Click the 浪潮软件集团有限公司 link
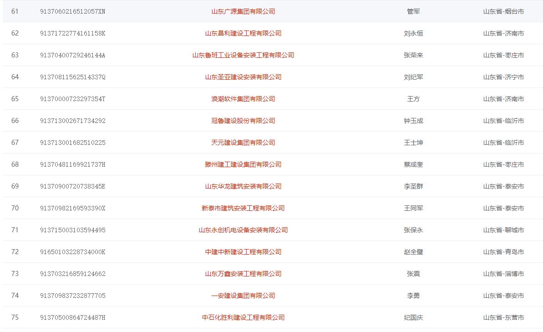The width and height of the screenshot is (543, 332). (243, 99)
